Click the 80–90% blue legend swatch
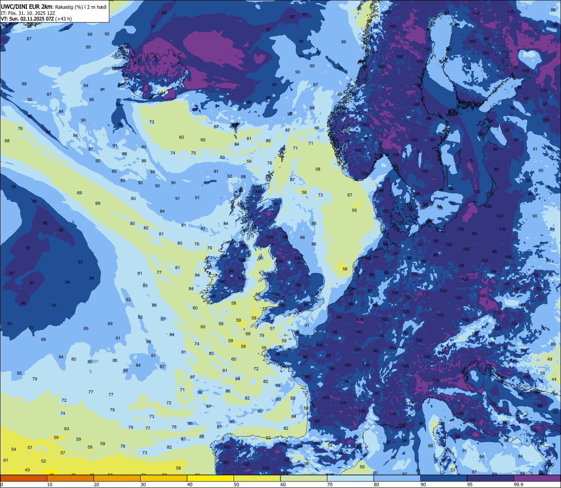Image resolution: width=561 pixels, height=488 pixels. [397, 478]
